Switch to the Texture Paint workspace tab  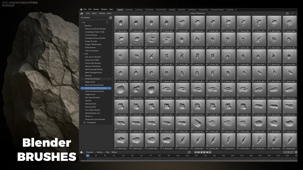tap(161, 10)
